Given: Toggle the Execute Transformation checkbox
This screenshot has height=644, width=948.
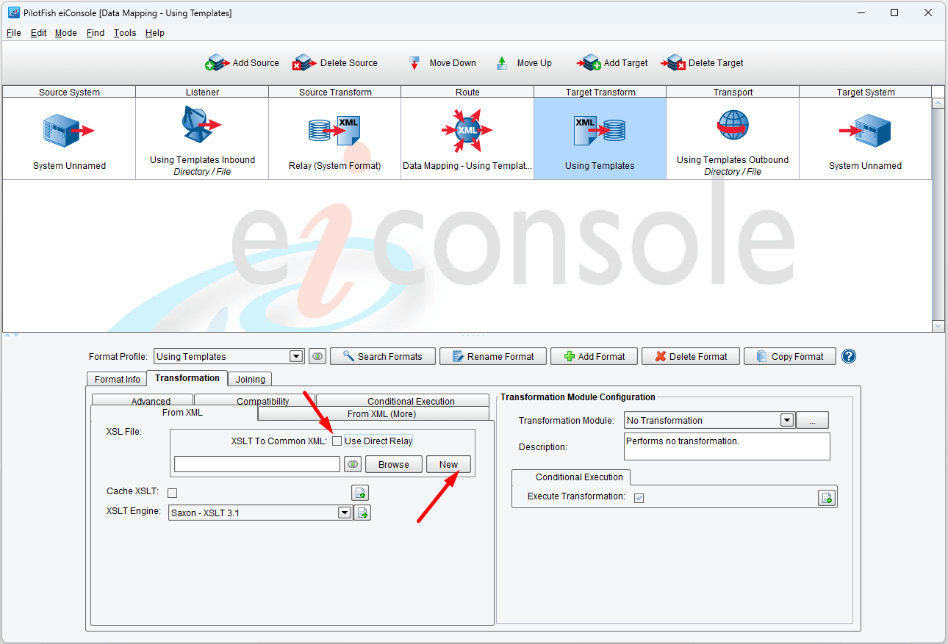Looking at the screenshot, I should point(639,498).
